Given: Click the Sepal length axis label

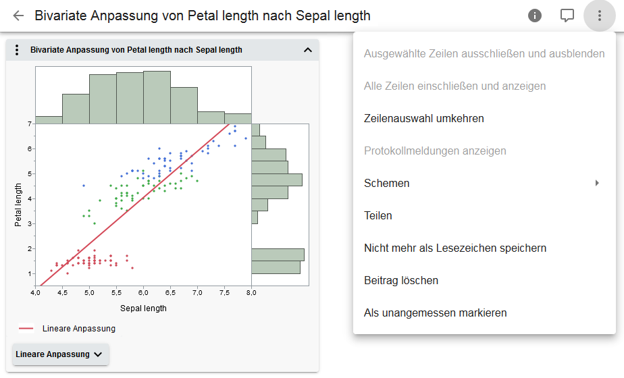Looking at the screenshot, I should tap(143, 308).
